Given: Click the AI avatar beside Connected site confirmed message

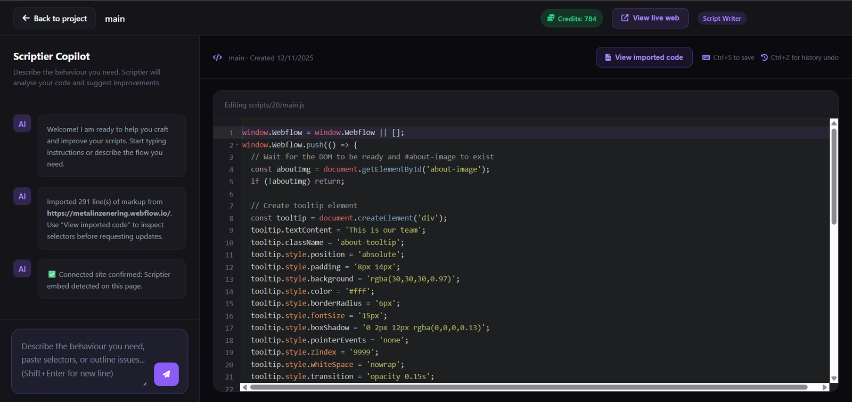Looking at the screenshot, I should 22,269.
